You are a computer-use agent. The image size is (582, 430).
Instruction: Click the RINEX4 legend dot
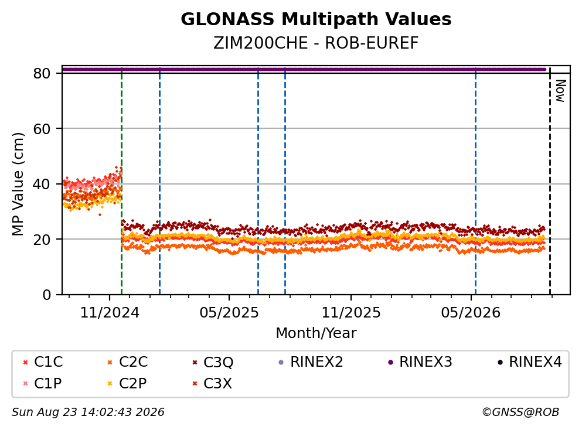(x=500, y=362)
